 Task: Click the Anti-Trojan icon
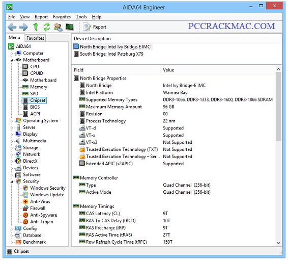pyautogui.click(x=25, y=222)
